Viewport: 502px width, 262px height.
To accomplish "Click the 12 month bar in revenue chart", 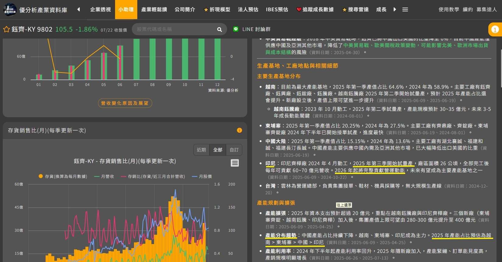I will point(217,59).
